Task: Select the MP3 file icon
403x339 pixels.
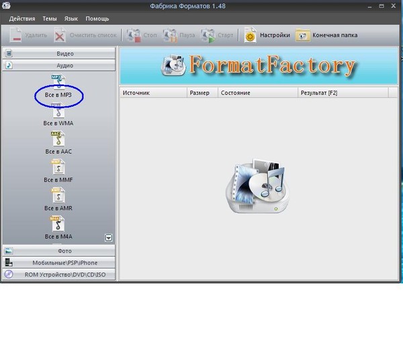Action: coord(58,81)
